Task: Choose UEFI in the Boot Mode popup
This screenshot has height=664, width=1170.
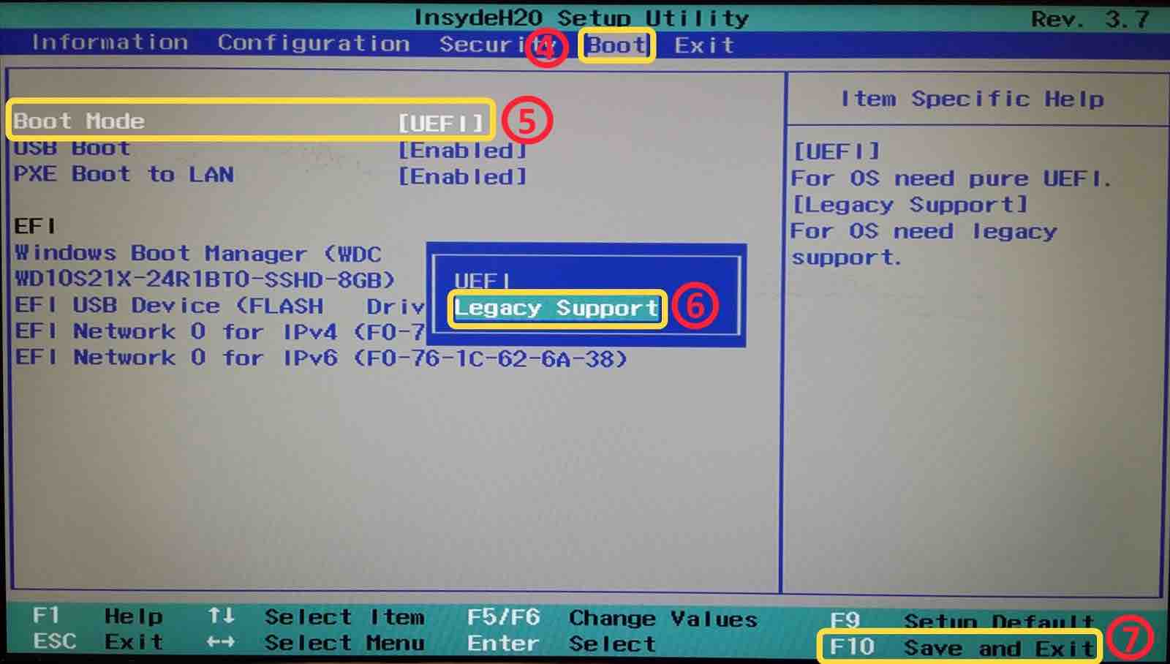Action: click(x=483, y=281)
